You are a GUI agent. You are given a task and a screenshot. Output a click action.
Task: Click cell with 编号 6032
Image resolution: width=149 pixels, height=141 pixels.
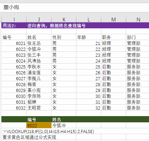pos(14,108)
